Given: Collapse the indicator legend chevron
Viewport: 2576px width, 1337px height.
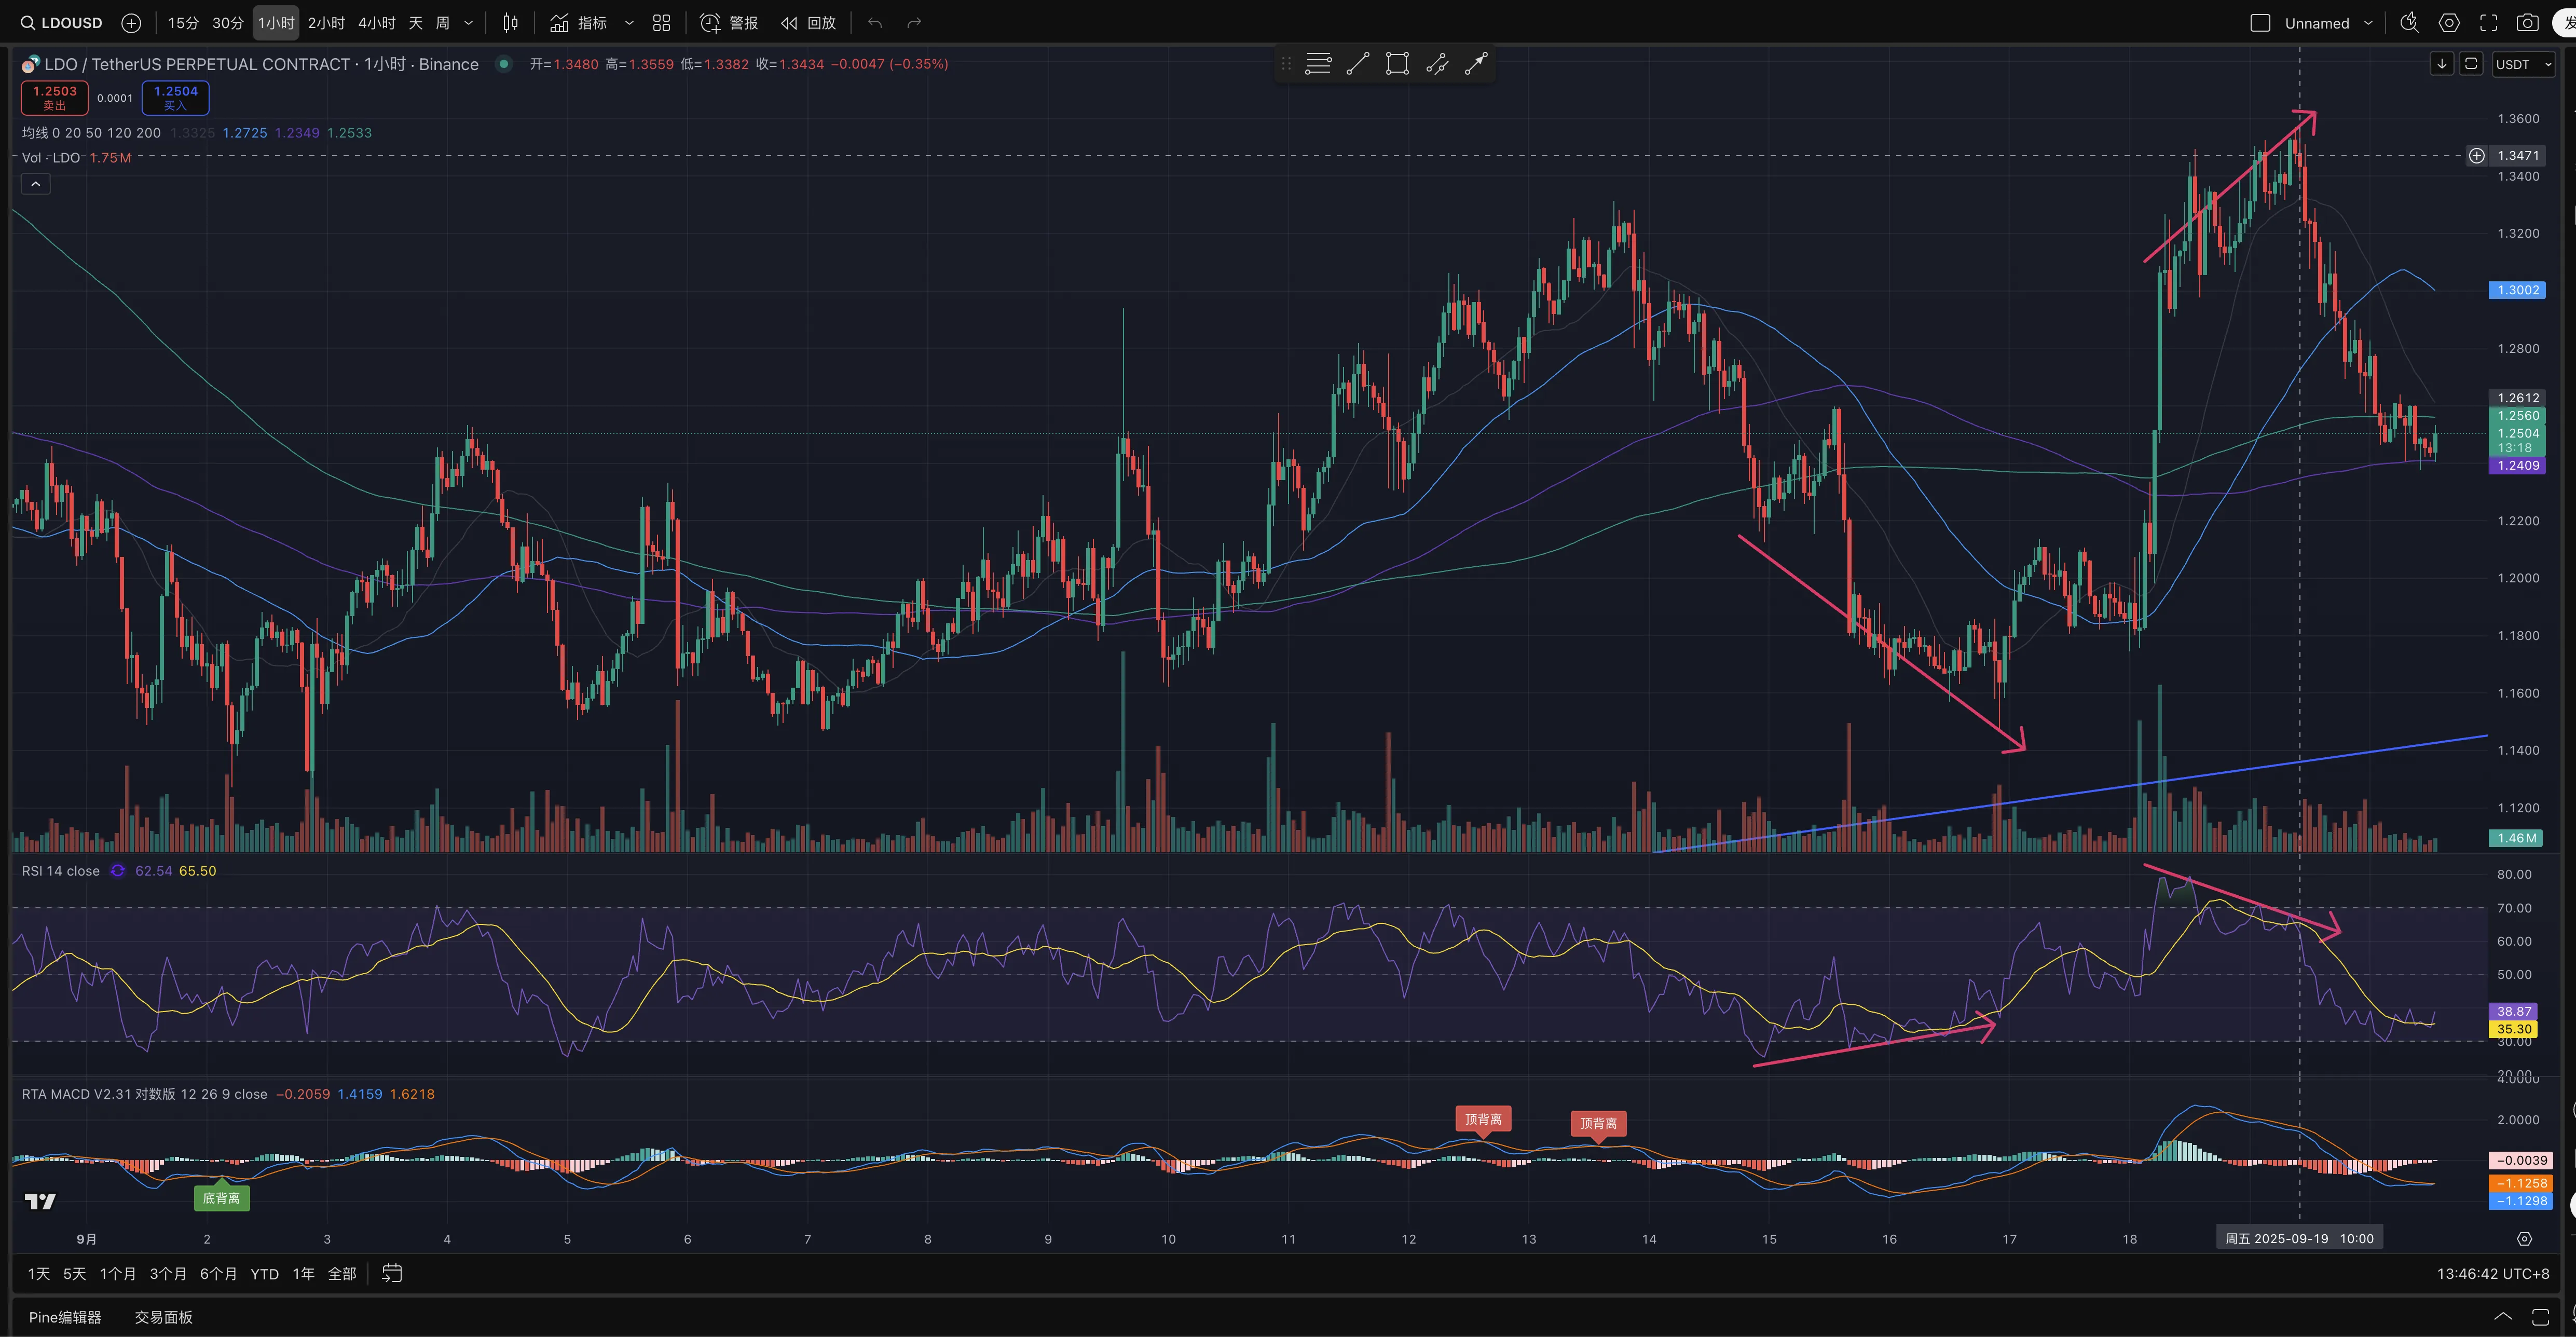Looking at the screenshot, I should pos(35,184).
